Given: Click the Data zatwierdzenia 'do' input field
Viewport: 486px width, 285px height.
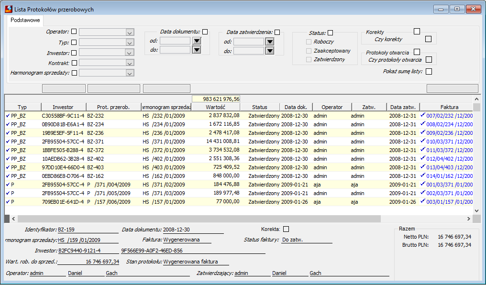Looking at the screenshot, I should coord(249,51).
